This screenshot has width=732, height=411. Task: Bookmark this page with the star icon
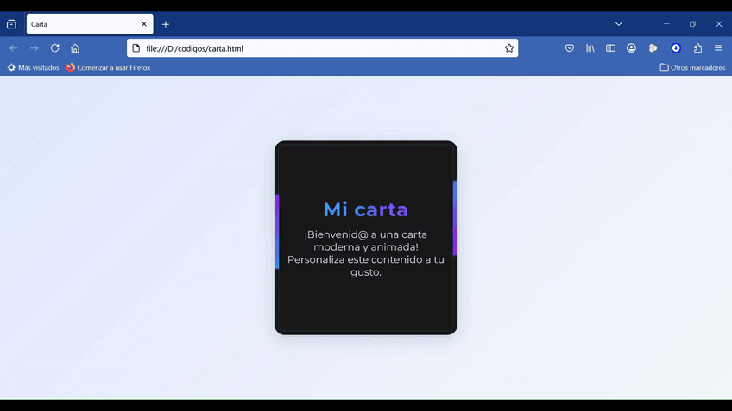(x=509, y=48)
